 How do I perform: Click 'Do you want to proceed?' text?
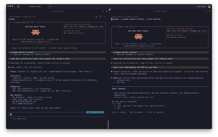click(x=125, y=102)
